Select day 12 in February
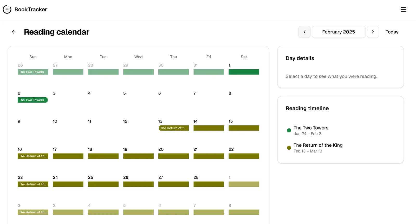This screenshot has width=416, height=224. (125, 121)
